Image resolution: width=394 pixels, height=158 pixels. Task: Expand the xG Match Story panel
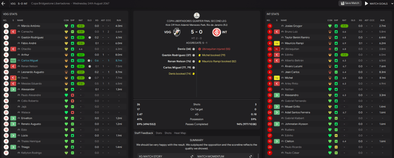tap(192, 156)
